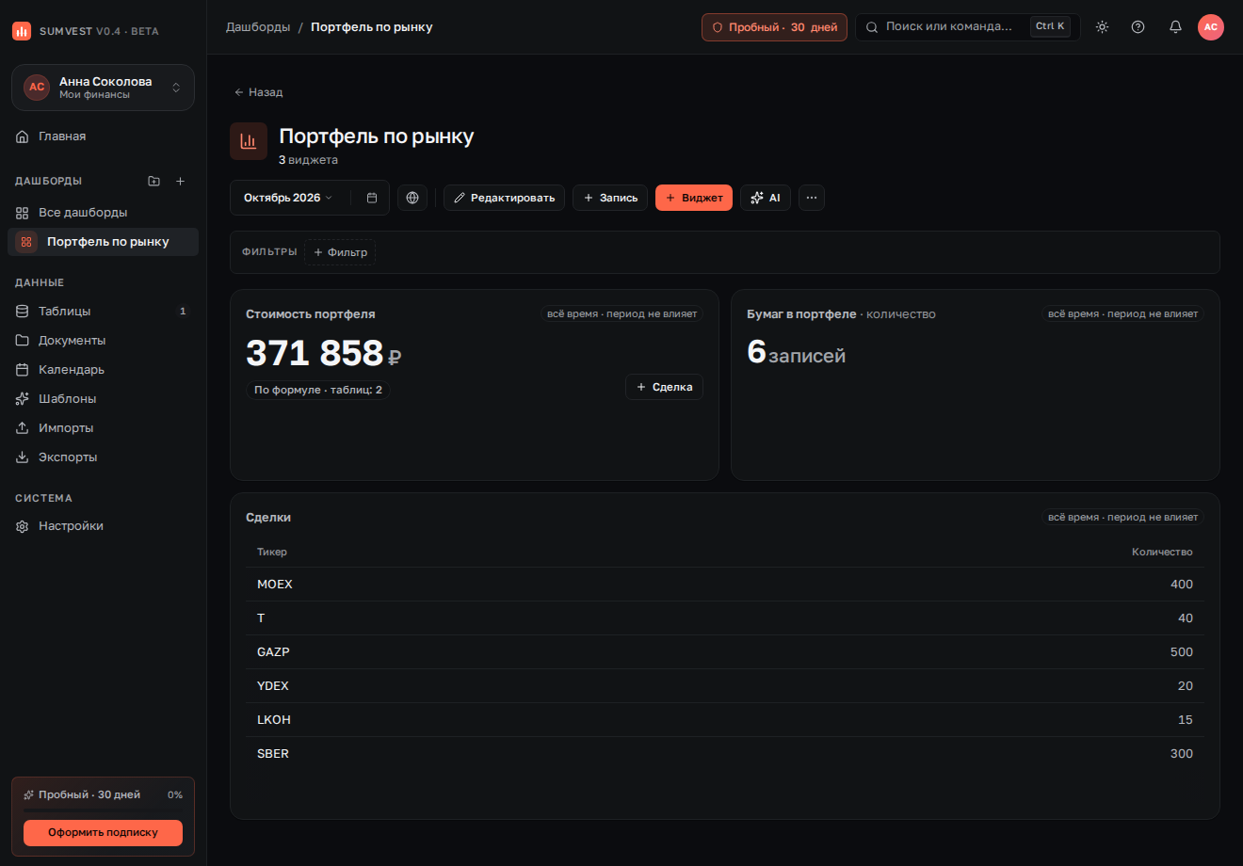This screenshot has width=1243, height=866.
Task: Click the plus icon to add a dashboard
Action: (181, 181)
